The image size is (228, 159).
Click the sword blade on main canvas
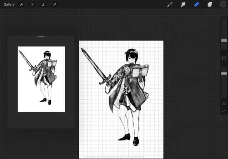[93, 65]
